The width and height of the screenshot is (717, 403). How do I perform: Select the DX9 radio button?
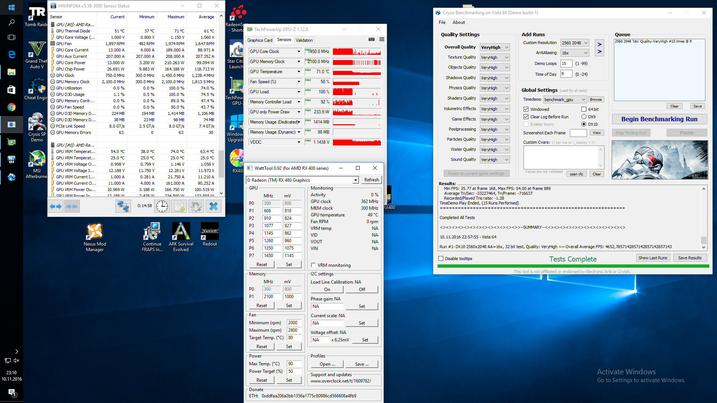[x=584, y=117]
